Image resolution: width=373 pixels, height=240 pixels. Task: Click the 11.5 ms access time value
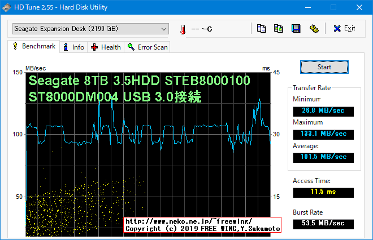(323, 193)
